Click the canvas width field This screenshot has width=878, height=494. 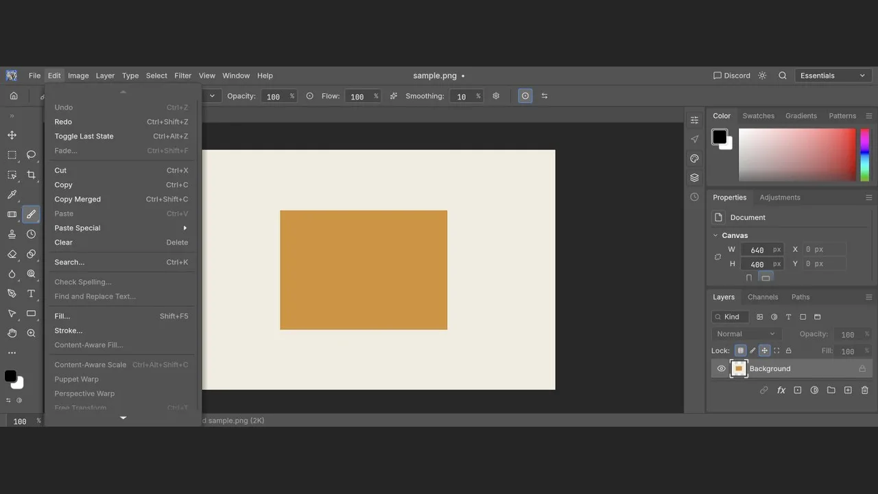[x=763, y=250]
